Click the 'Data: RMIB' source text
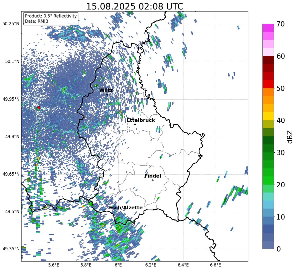 [36, 21]
